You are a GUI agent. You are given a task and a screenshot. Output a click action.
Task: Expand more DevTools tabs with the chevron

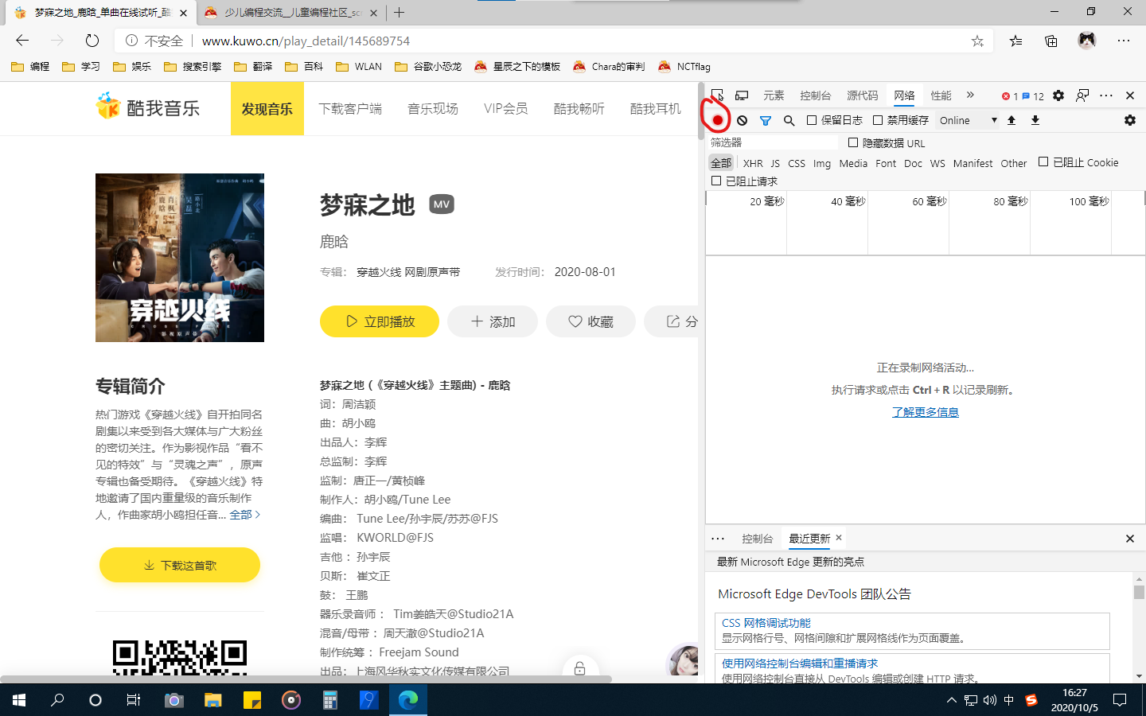[x=970, y=95]
